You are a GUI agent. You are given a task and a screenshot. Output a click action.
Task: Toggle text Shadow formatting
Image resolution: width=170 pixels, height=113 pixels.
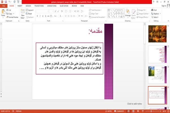(x=46, y=16)
